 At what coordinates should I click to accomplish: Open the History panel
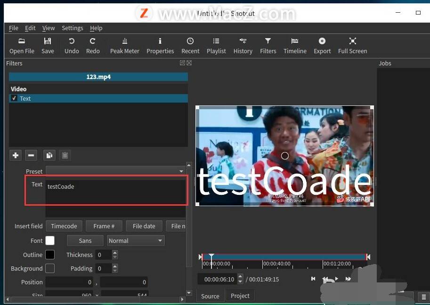pyautogui.click(x=243, y=46)
